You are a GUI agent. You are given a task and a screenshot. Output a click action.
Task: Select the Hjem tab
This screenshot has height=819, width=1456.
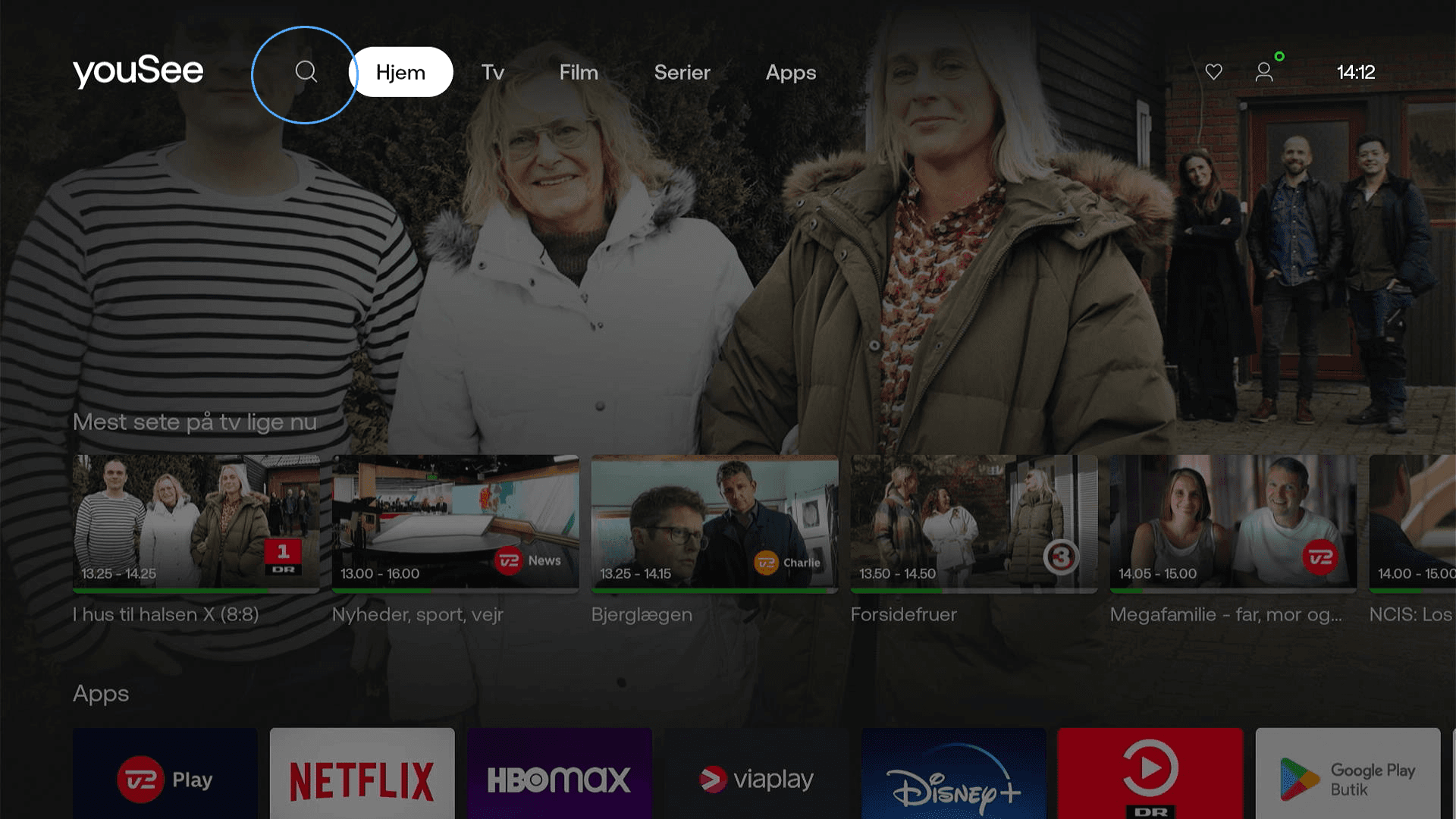(400, 72)
